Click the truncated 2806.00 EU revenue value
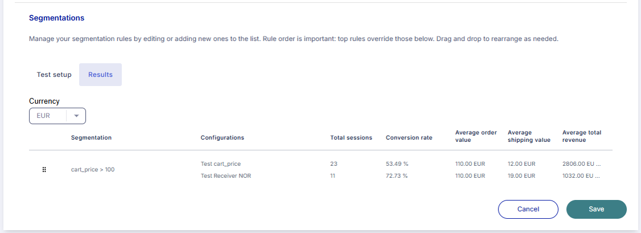Viewport: 641px width, 233px height. (x=581, y=164)
